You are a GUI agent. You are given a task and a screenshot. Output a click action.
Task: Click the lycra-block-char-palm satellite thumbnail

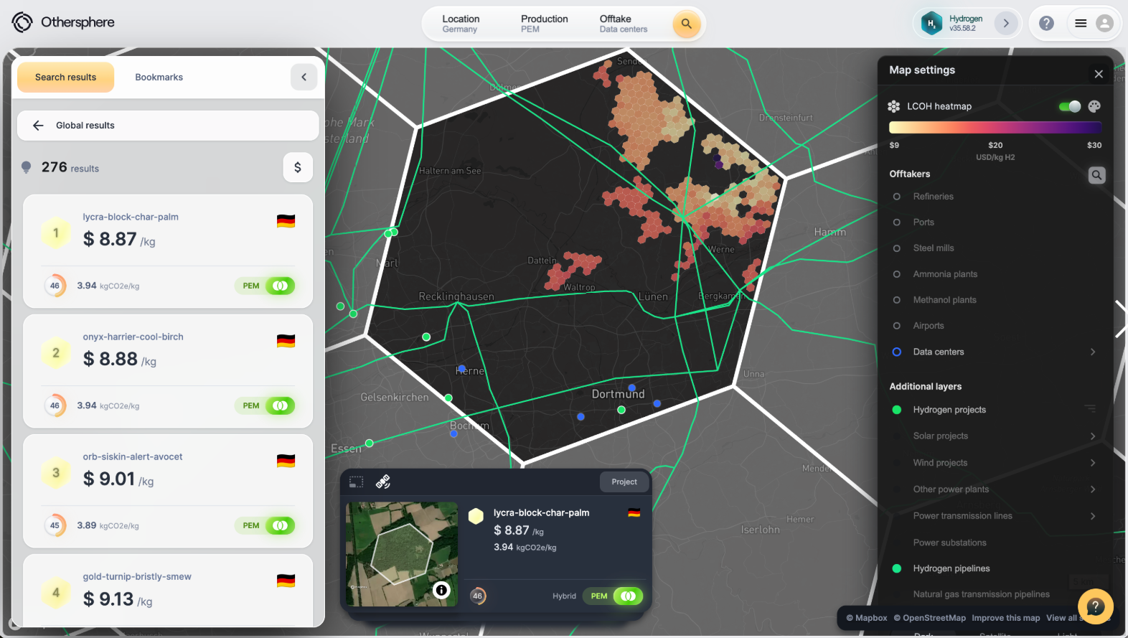(402, 554)
